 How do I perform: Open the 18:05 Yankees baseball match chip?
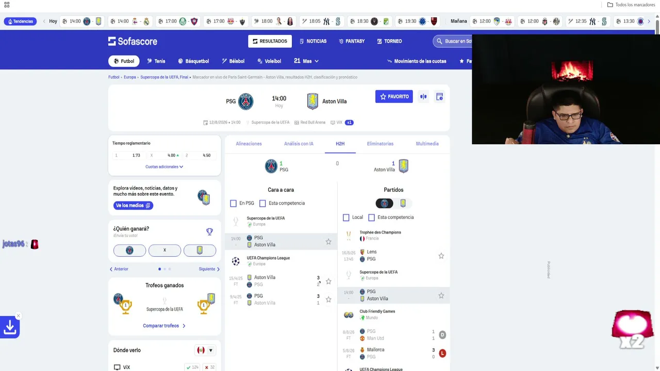pos(321,21)
